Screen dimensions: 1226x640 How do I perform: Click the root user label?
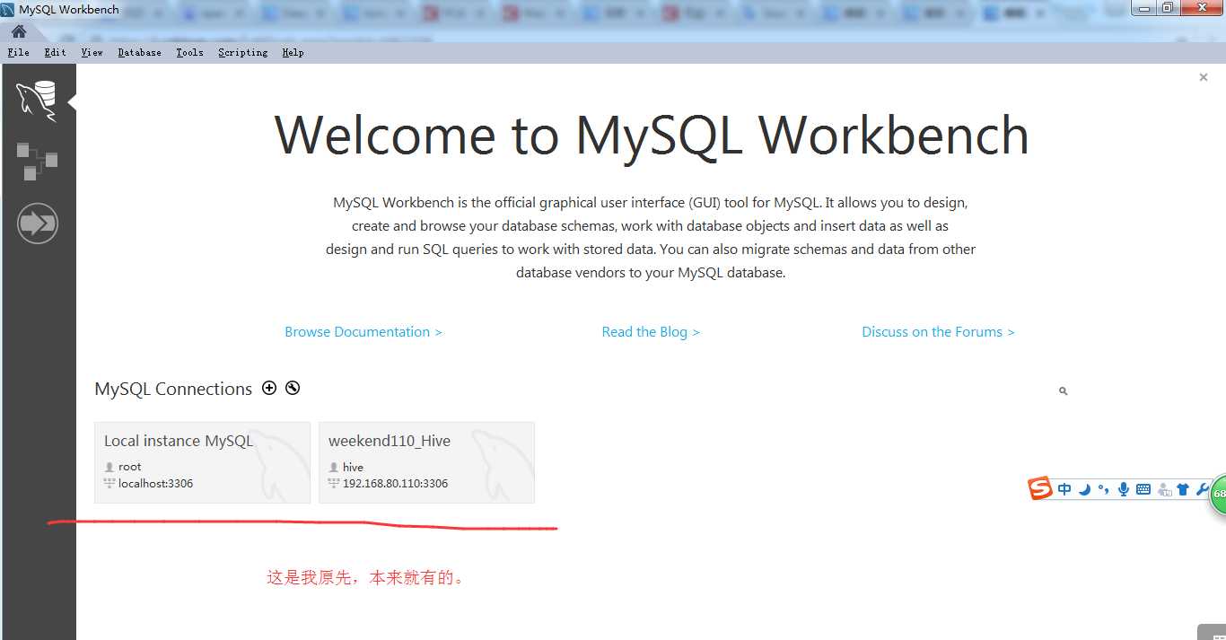tap(130, 467)
